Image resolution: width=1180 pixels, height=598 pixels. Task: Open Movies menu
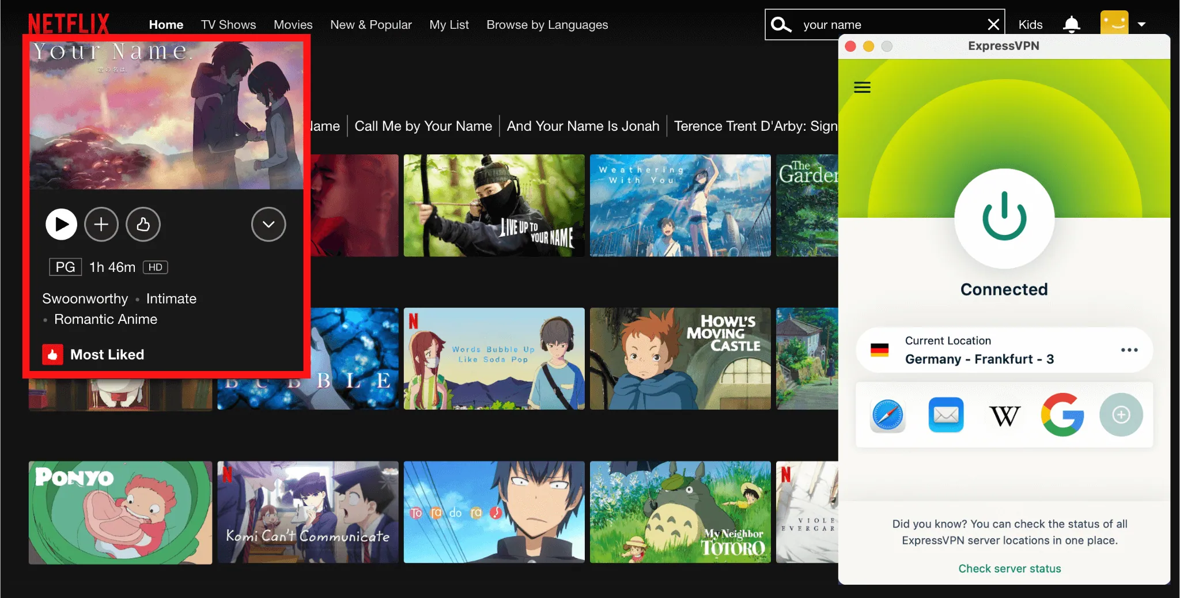tap(293, 25)
